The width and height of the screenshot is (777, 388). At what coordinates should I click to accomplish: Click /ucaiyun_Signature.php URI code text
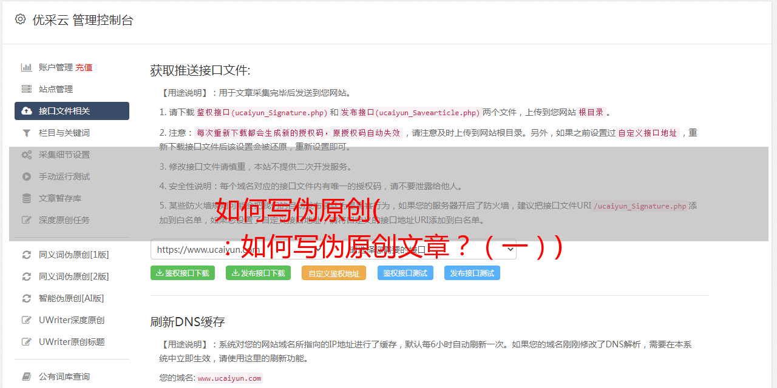coord(640,206)
